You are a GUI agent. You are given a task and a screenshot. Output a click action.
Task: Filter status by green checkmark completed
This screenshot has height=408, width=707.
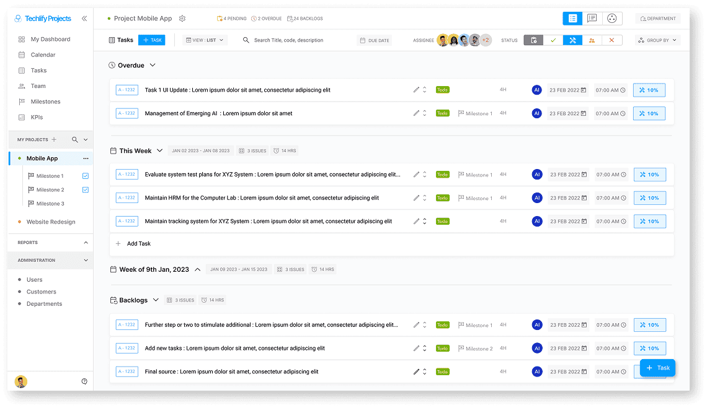pyautogui.click(x=553, y=40)
